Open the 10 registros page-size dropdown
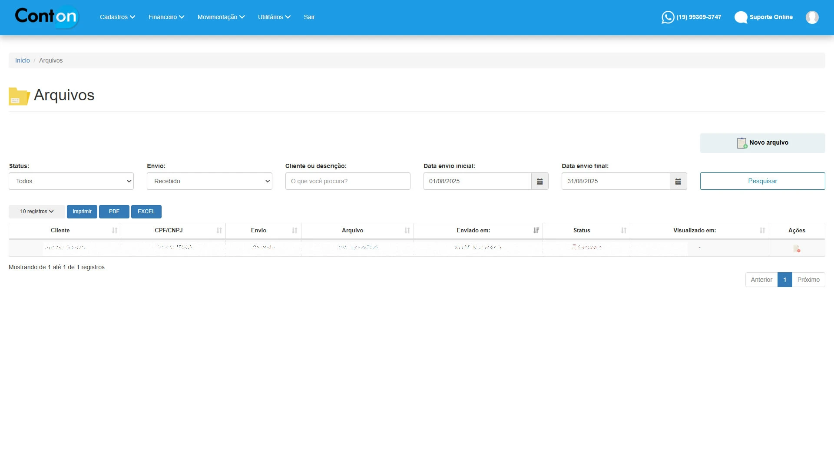Viewport: 834px width, 469px height. [x=37, y=212]
